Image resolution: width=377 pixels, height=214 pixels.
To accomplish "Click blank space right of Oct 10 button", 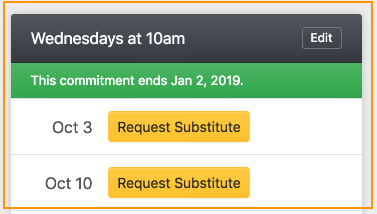I will tap(306, 183).
